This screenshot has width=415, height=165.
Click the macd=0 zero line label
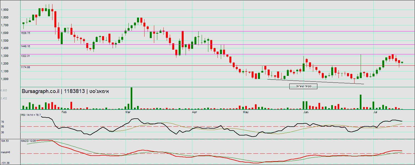coord(5,152)
